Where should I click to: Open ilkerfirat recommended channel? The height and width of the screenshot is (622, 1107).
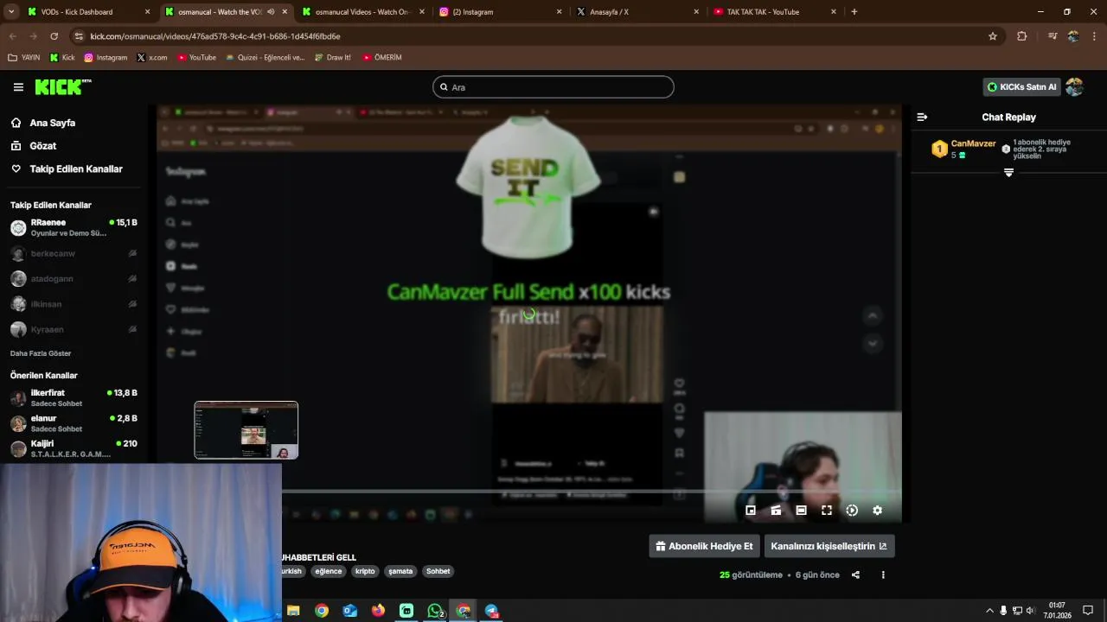point(74,397)
